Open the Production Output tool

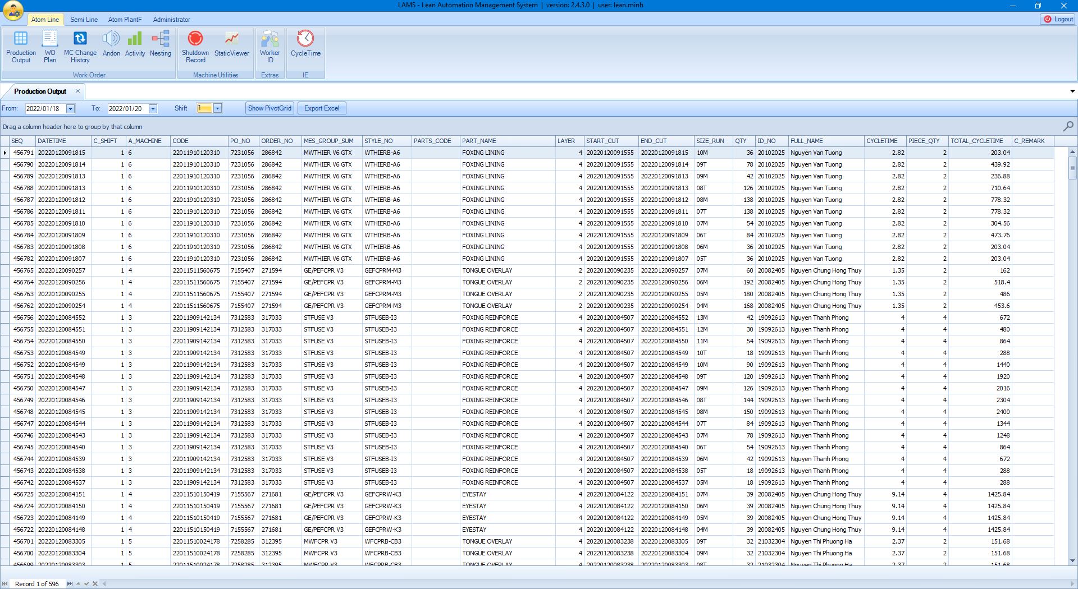pyautogui.click(x=21, y=47)
